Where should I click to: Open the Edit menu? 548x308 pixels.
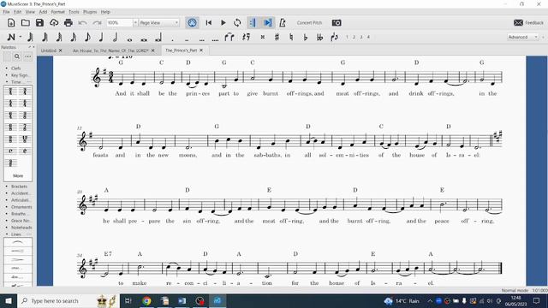(x=17, y=12)
